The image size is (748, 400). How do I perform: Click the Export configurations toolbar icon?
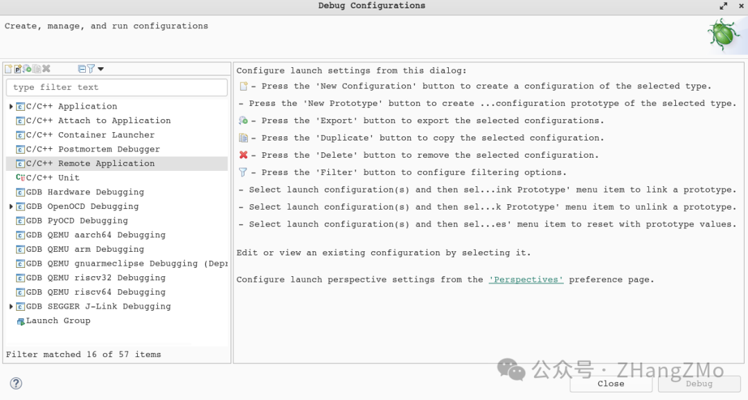pyautogui.click(x=27, y=69)
